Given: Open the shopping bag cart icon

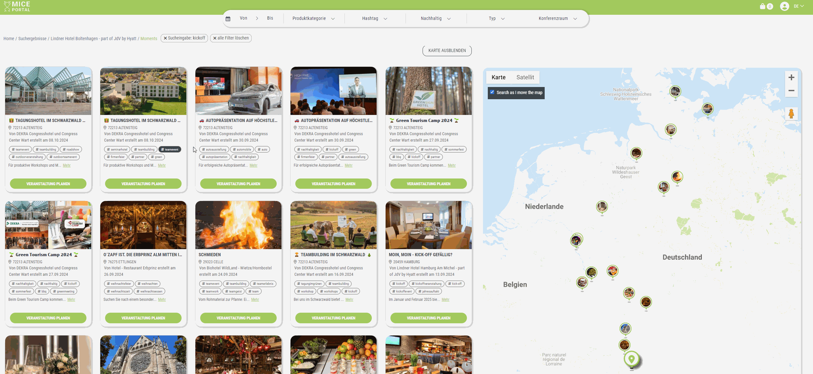Looking at the screenshot, I should [x=763, y=6].
